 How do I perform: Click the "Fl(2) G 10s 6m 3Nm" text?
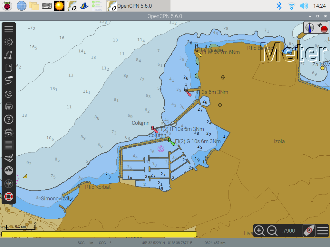[198, 142]
